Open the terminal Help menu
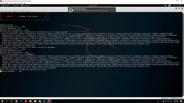The image size is (184, 103). 28,11
